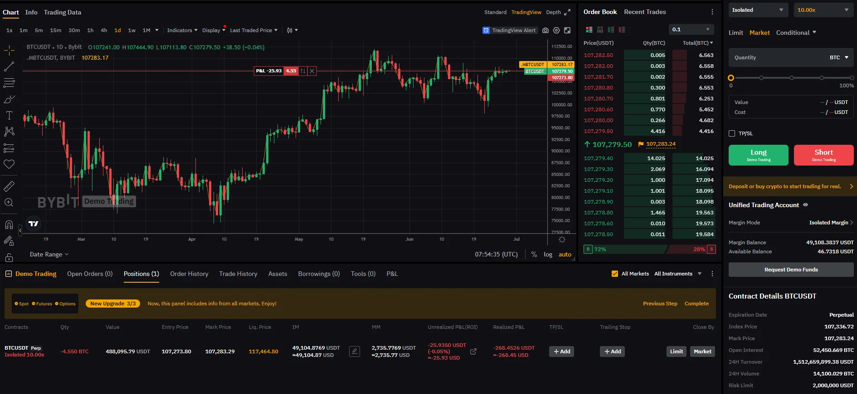Open the All Instruments filter dropdown
Viewport: 857px width, 394px height.
point(678,274)
